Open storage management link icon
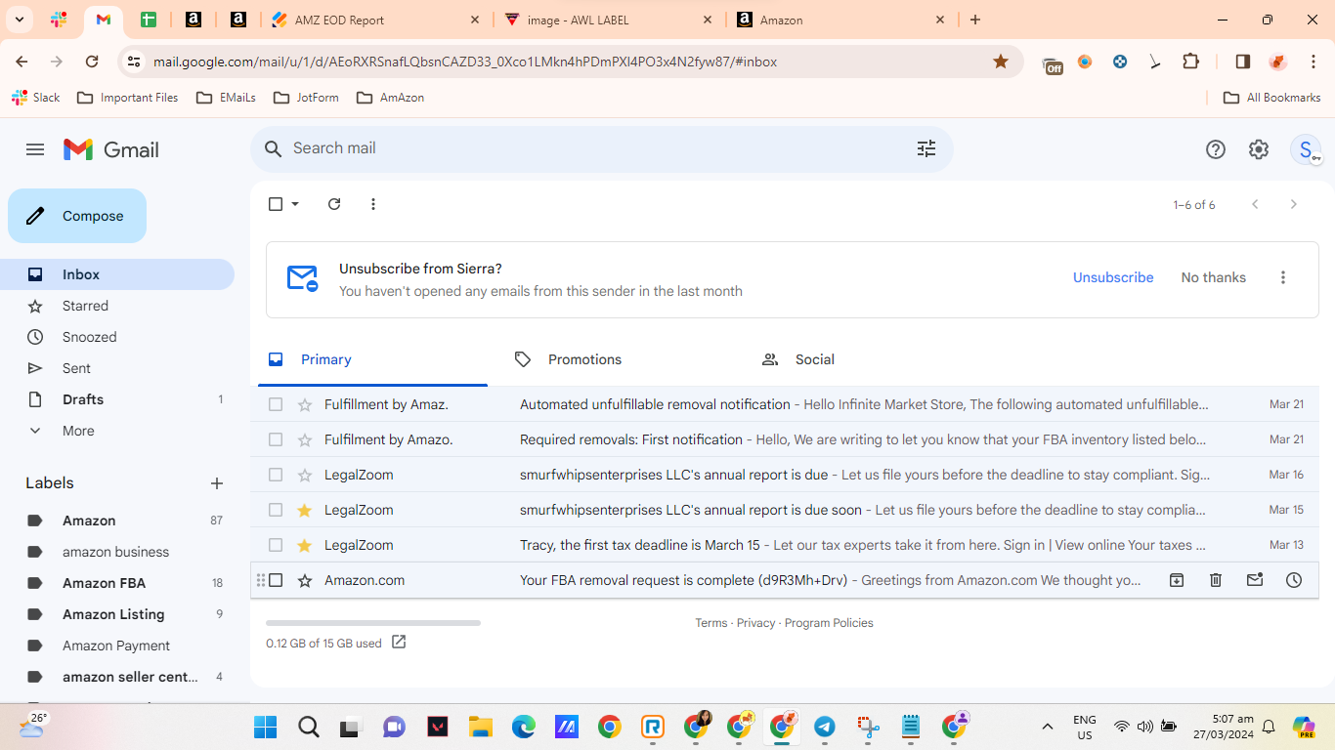This screenshot has height=750, width=1335. click(399, 643)
